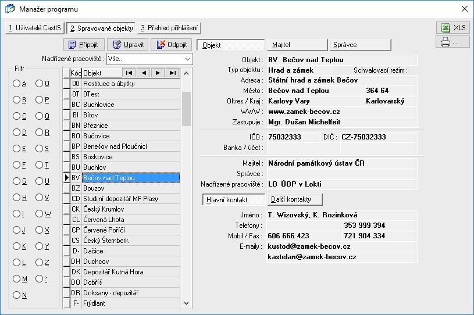The width and height of the screenshot is (474, 315).
Task: Export the list to XLS
Action: coord(453,28)
